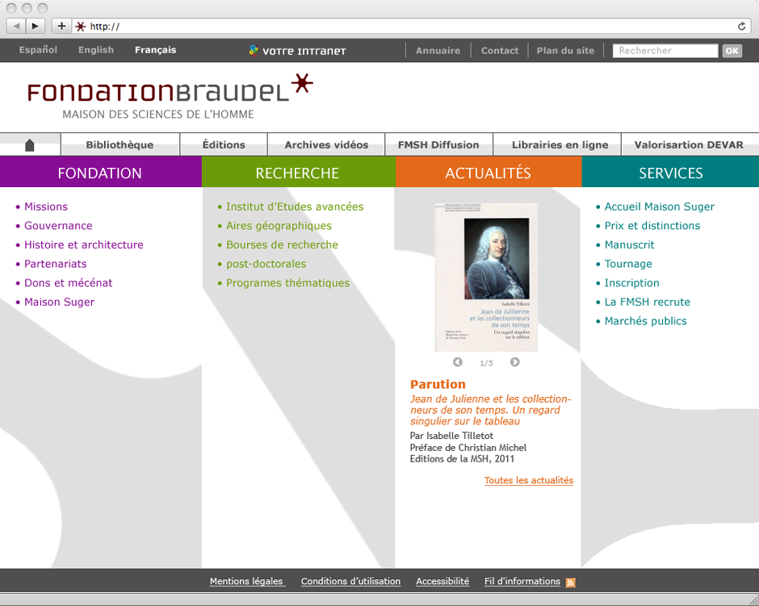This screenshot has width=759, height=606.
Task: Open the Maison Suger link under Fondation
Action: pos(60,302)
